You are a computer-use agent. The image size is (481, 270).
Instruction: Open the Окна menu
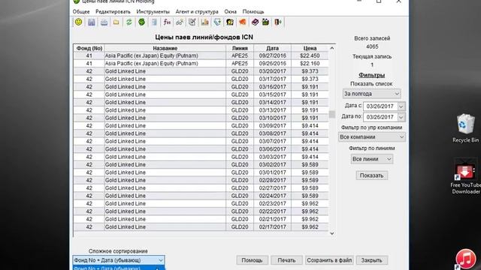click(x=230, y=12)
